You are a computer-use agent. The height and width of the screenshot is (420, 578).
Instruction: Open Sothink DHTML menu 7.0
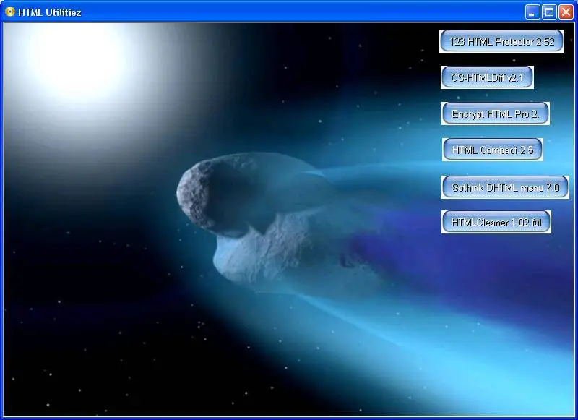pos(505,187)
